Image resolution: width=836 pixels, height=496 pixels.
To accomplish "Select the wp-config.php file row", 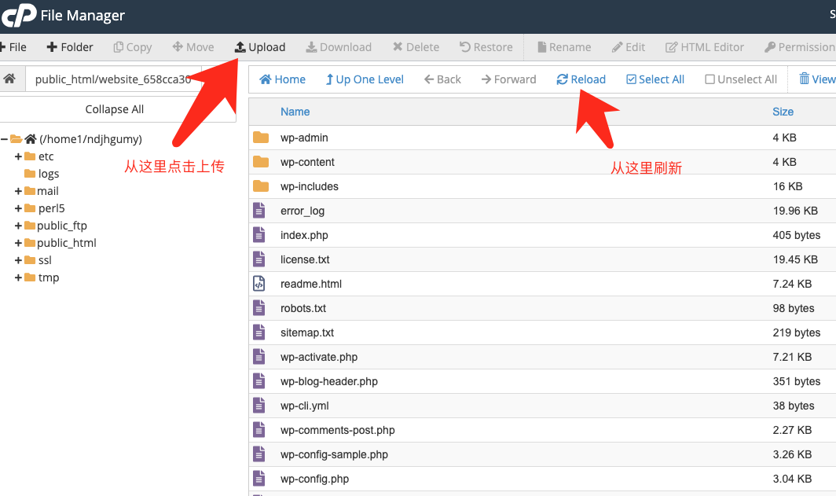I will pyautogui.click(x=314, y=479).
